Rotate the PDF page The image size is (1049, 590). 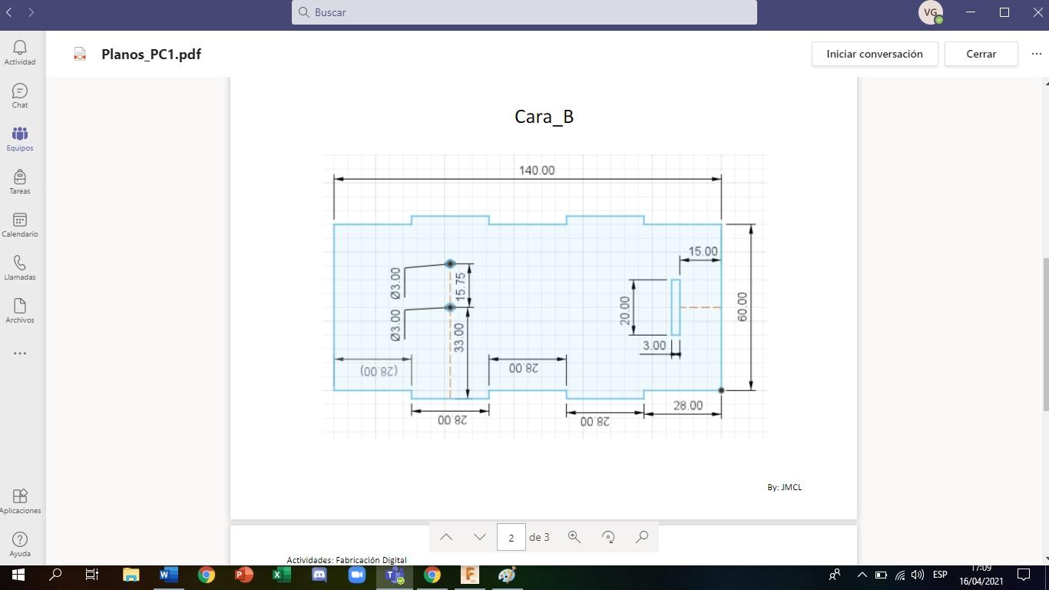(608, 537)
